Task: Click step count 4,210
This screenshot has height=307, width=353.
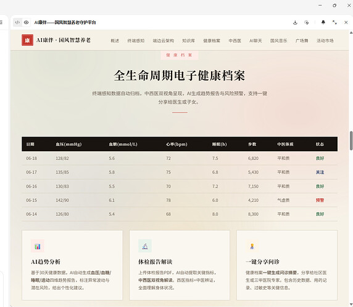Action: (x=253, y=200)
